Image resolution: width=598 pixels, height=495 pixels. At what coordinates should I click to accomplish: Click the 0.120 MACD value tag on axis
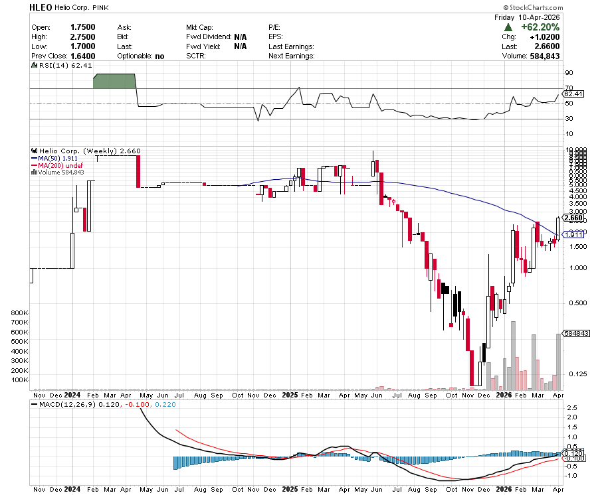pos(573,453)
